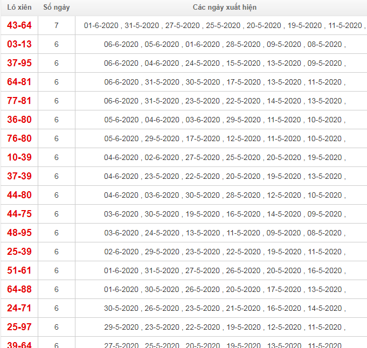
Task: Click date 31-5-2020 in the 43-64 row
Action: click(142, 25)
